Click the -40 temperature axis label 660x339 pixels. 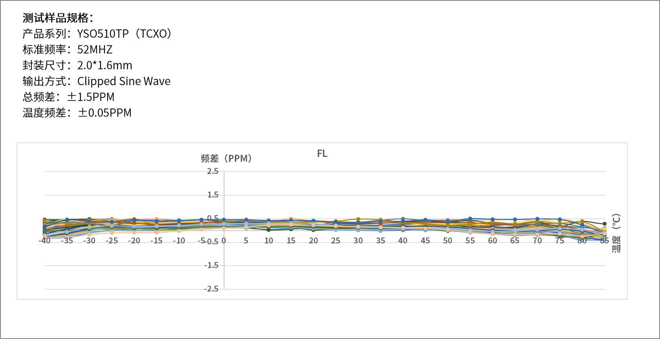click(x=45, y=241)
